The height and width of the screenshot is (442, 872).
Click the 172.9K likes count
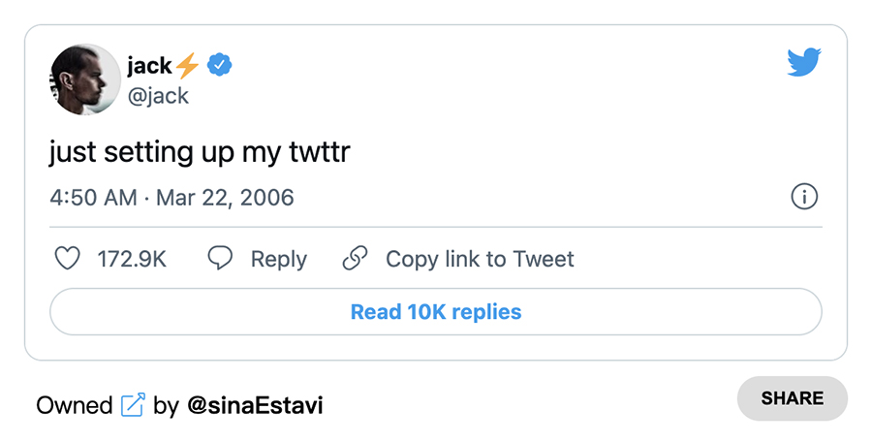click(x=132, y=259)
